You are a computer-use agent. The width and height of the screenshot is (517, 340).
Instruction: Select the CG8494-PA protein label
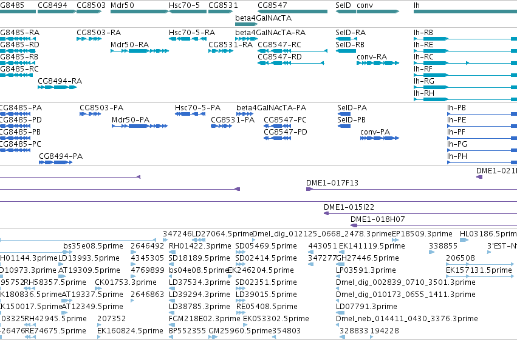pyautogui.click(x=61, y=156)
